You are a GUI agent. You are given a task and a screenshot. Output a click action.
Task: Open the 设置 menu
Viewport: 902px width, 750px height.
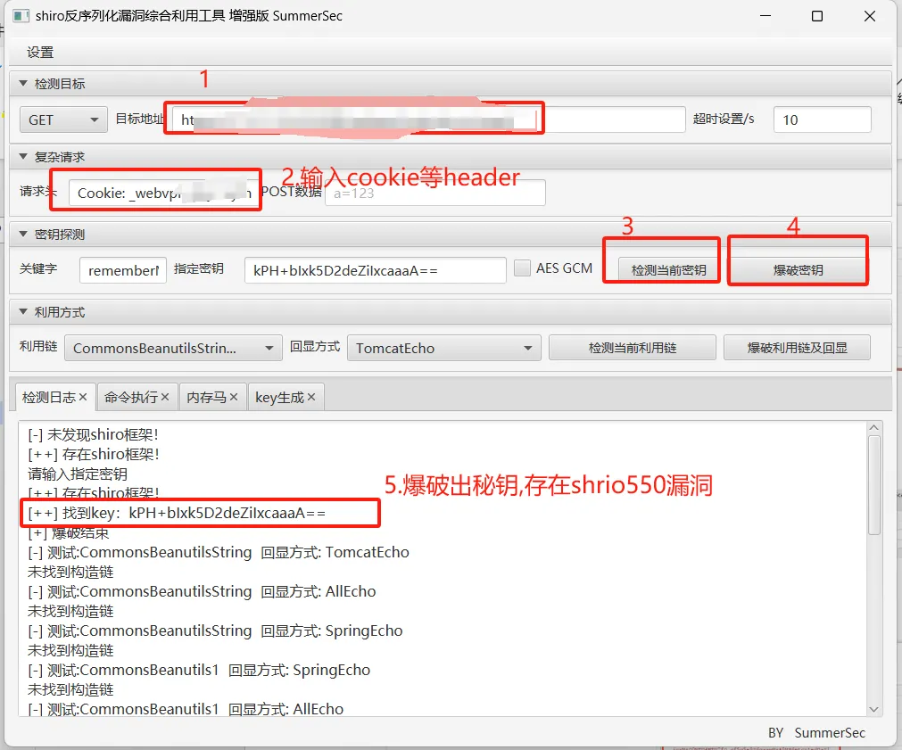click(x=40, y=53)
